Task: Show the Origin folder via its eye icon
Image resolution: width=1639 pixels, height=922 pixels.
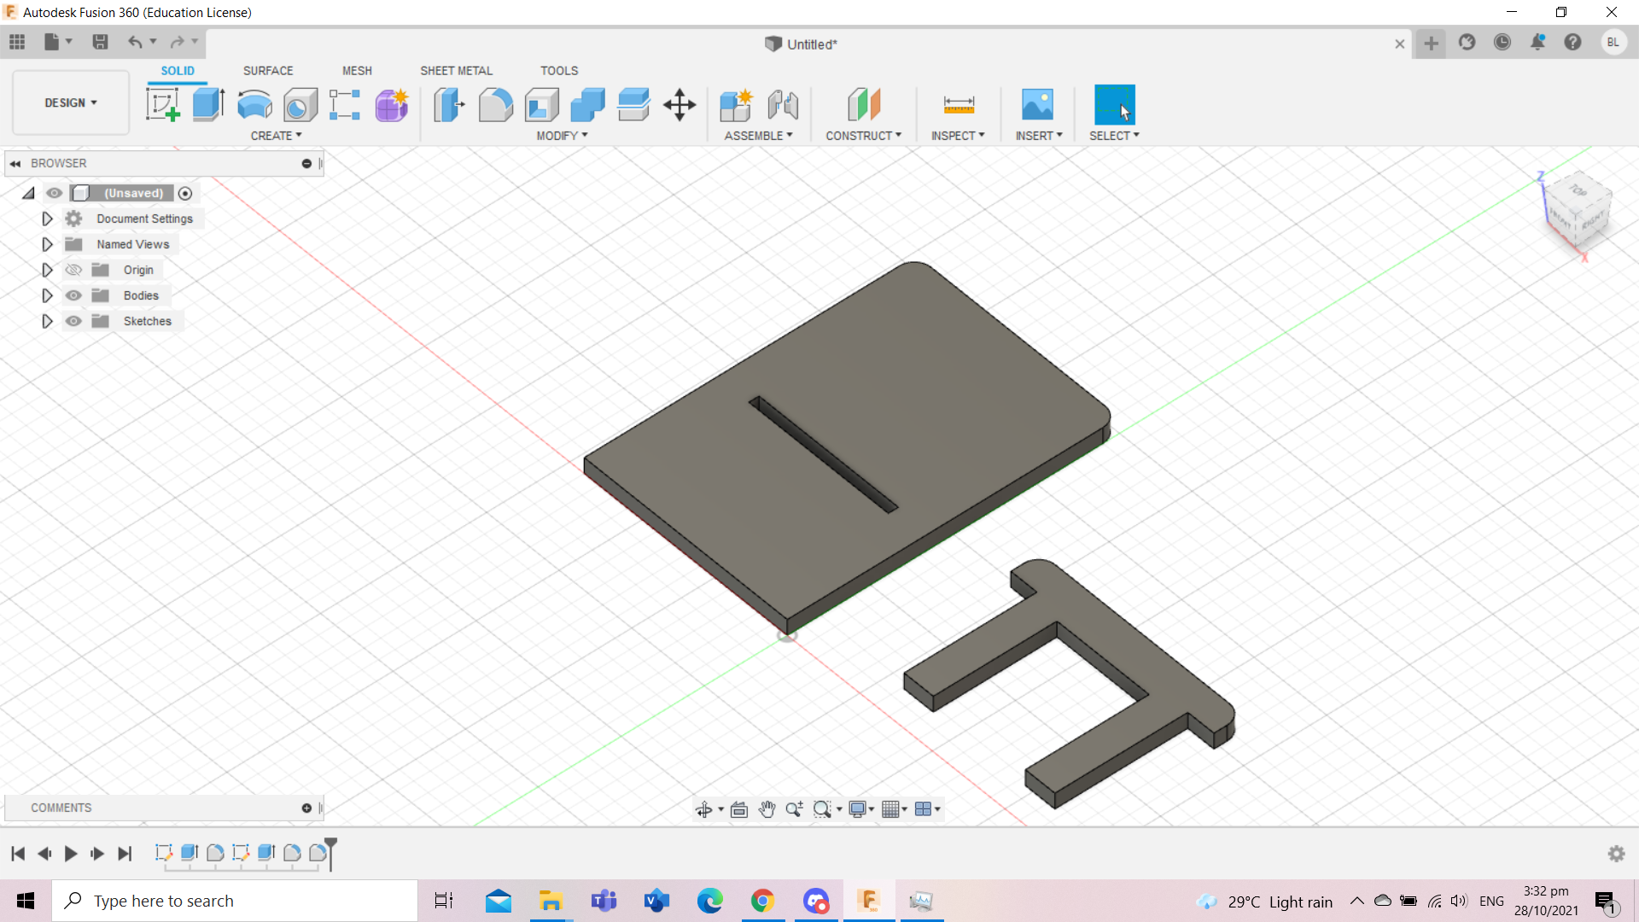Action: [x=74, y=270]
